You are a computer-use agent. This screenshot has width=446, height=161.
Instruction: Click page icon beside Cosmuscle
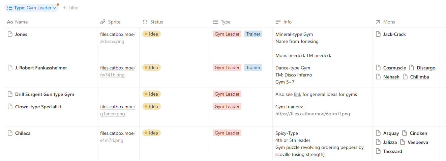378,68
